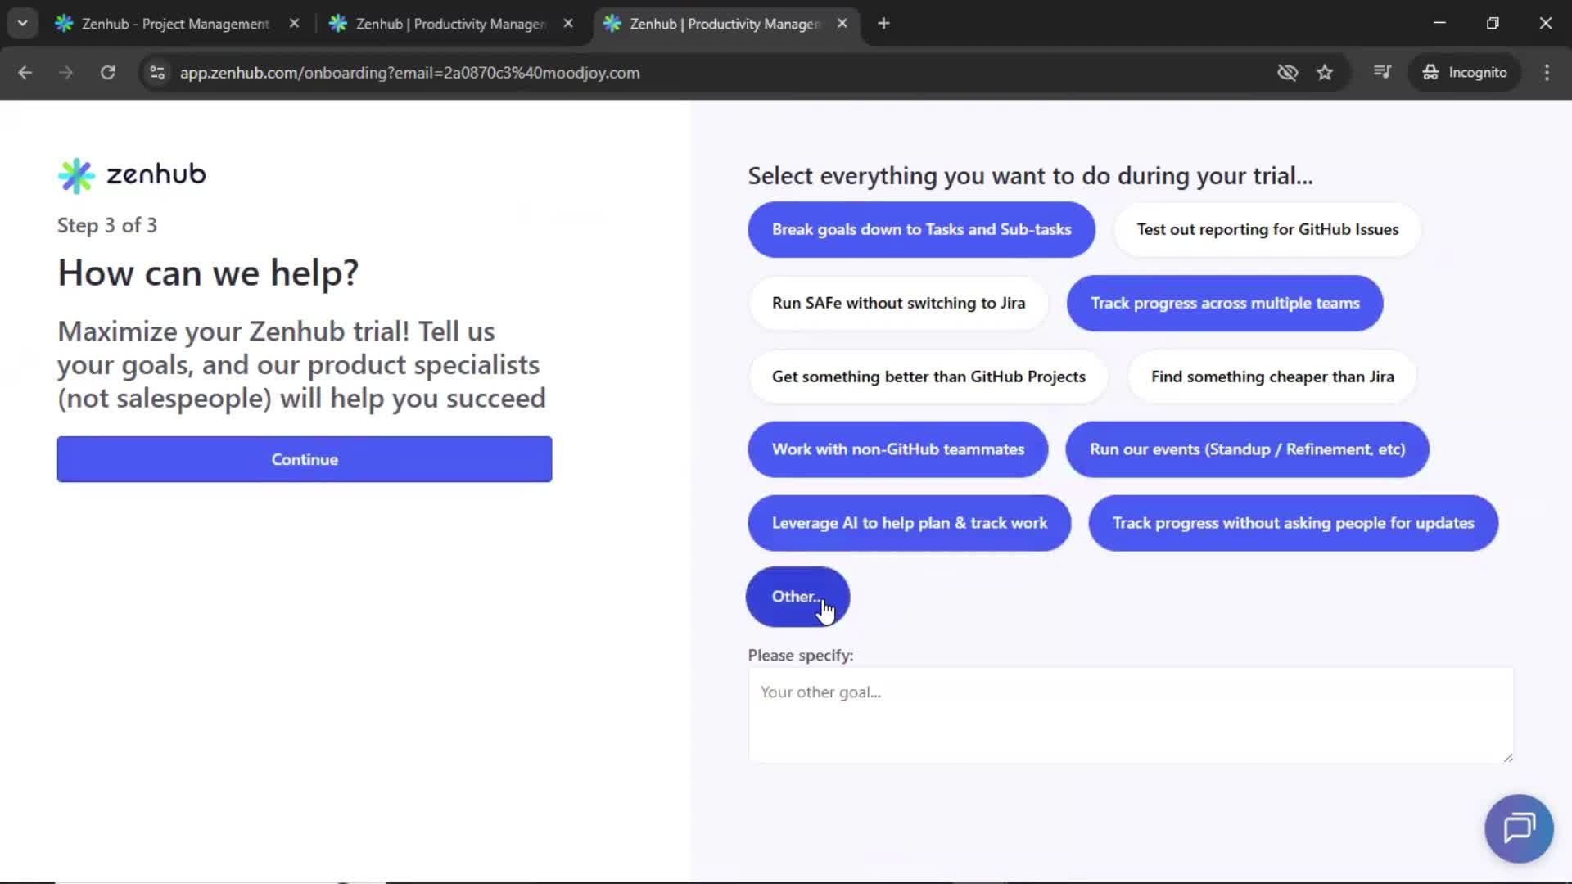1572x884 pixels.
Task: Bookmark this page using the star icon
Action: point(1325,72)
